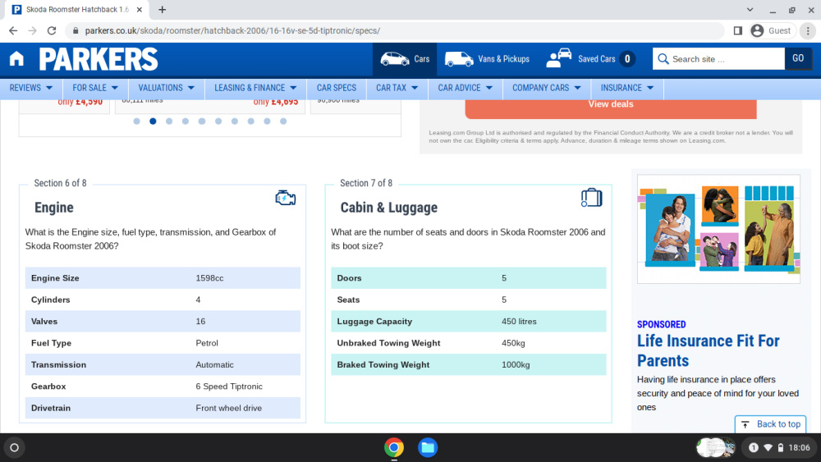The image size is (821, 462).
Task: Expand the For Sale dropdown
Action: coord(95,88)
